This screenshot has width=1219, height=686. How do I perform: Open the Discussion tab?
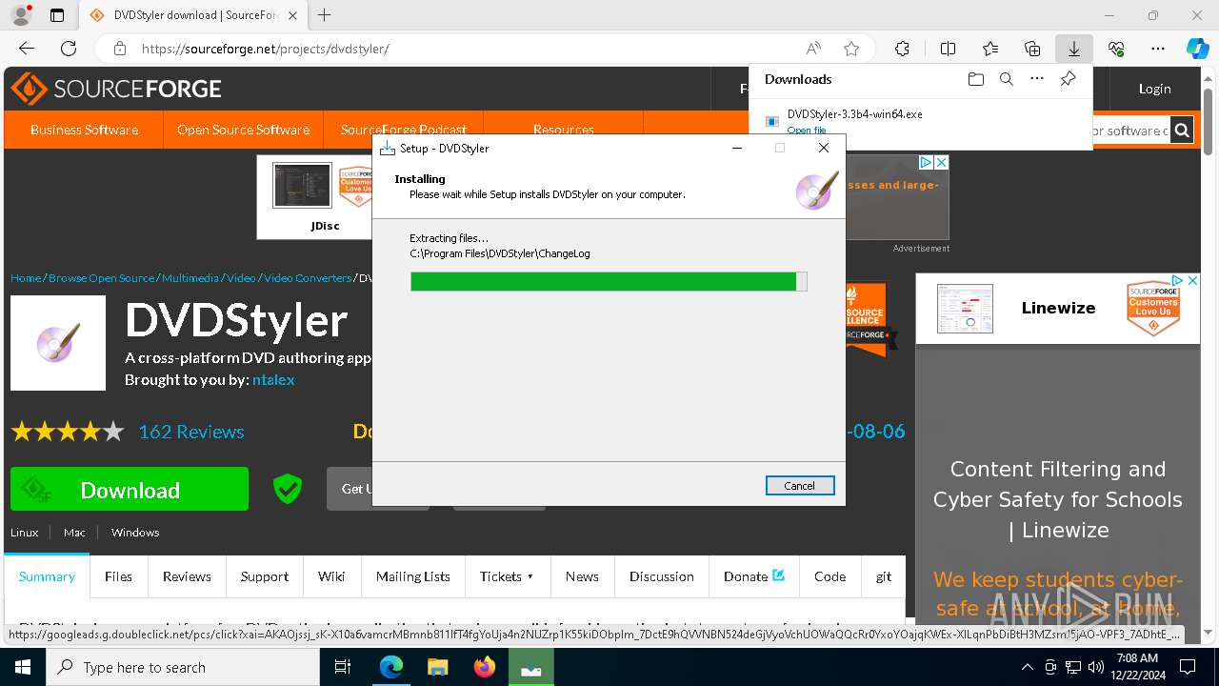[662, 576]
